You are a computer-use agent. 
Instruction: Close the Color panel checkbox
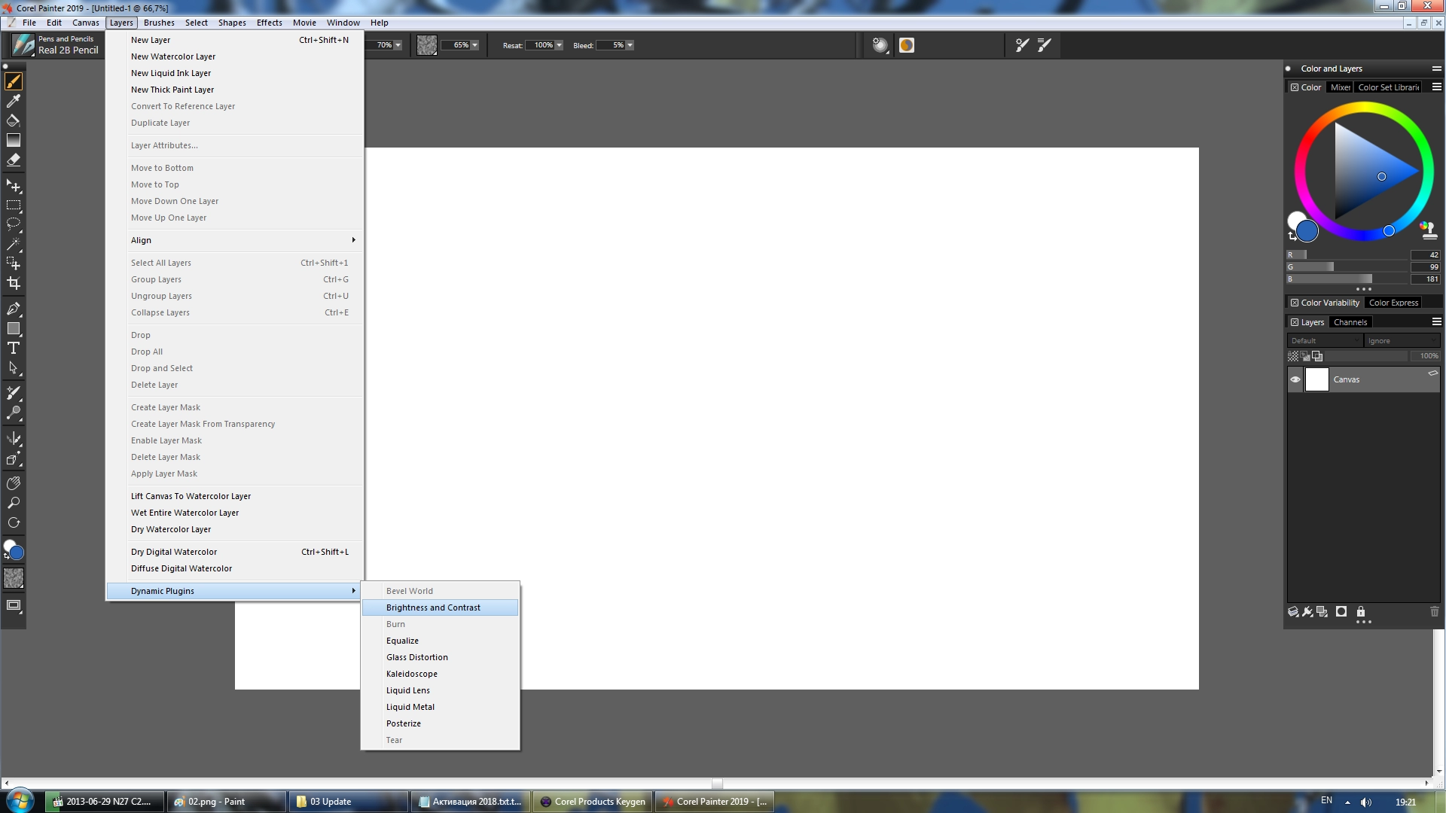click(x=1295, y=87)
